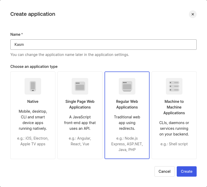Reselect the Regular Web Applications card

pos(127,115)
